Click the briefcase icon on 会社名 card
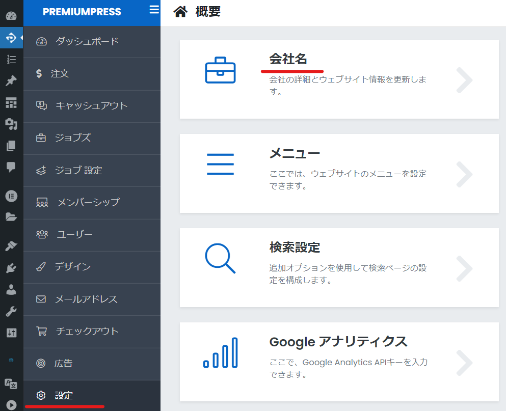The image size is (506, 411). click(x=221, y=70)
